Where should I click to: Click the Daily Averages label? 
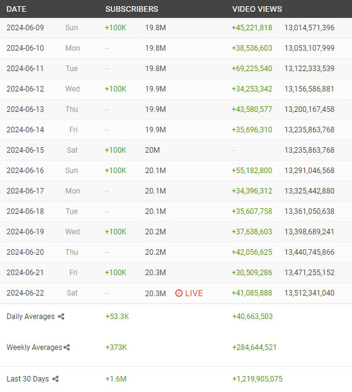pyautogui.click(x=30, y=317)
